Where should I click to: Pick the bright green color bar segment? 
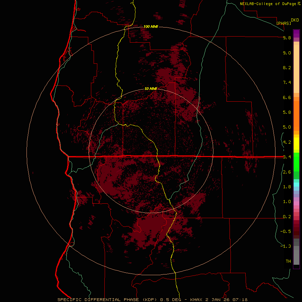click(296, 162)
